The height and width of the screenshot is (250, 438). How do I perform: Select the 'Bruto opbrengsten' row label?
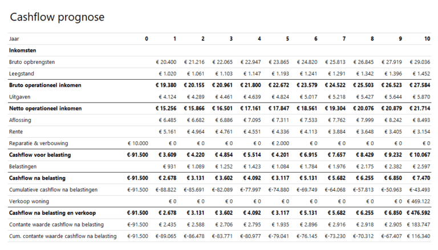[32, 62]
